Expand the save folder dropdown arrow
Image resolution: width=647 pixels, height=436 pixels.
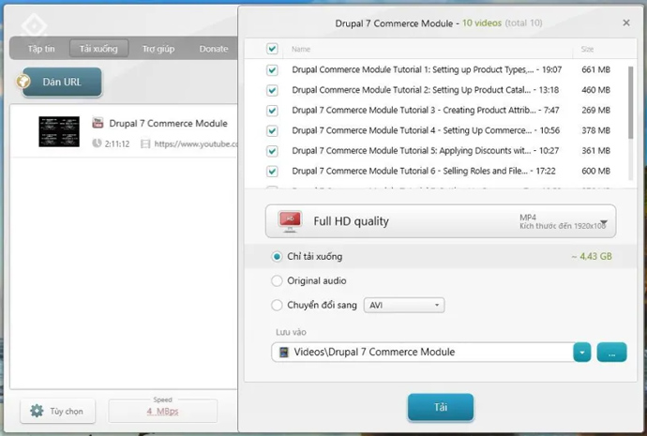581,353
